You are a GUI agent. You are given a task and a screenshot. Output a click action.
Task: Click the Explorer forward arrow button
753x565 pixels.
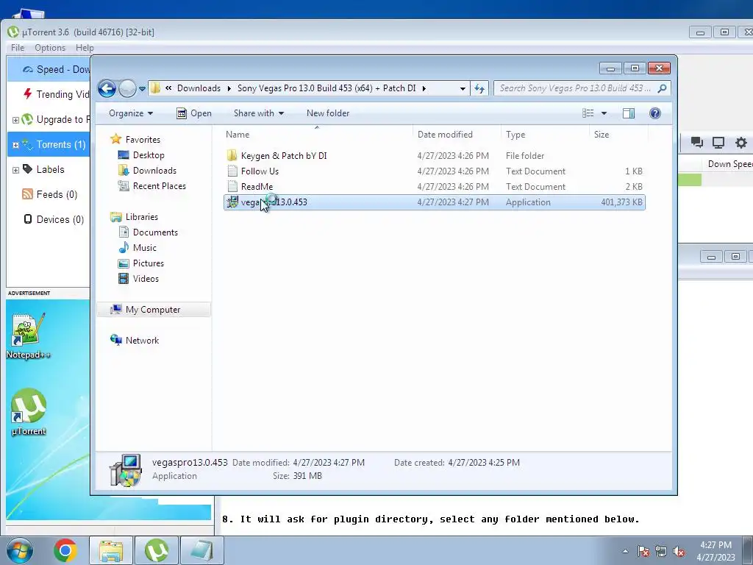[127, 88]
